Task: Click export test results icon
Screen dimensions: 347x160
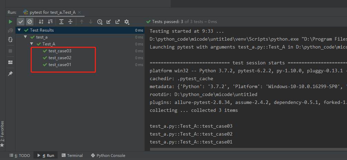Action: 118,22
